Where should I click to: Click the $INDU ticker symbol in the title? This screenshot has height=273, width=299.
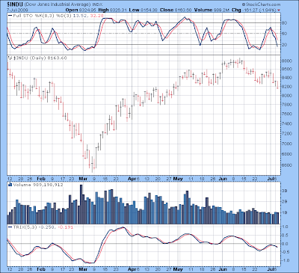click(15, 4)
